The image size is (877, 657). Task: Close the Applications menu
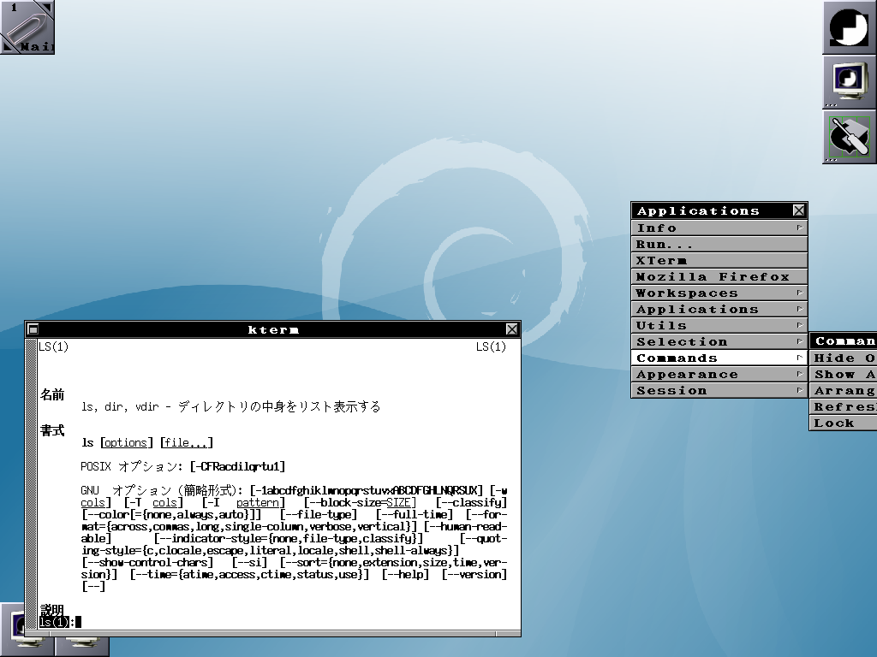click(x=799, y=210)
